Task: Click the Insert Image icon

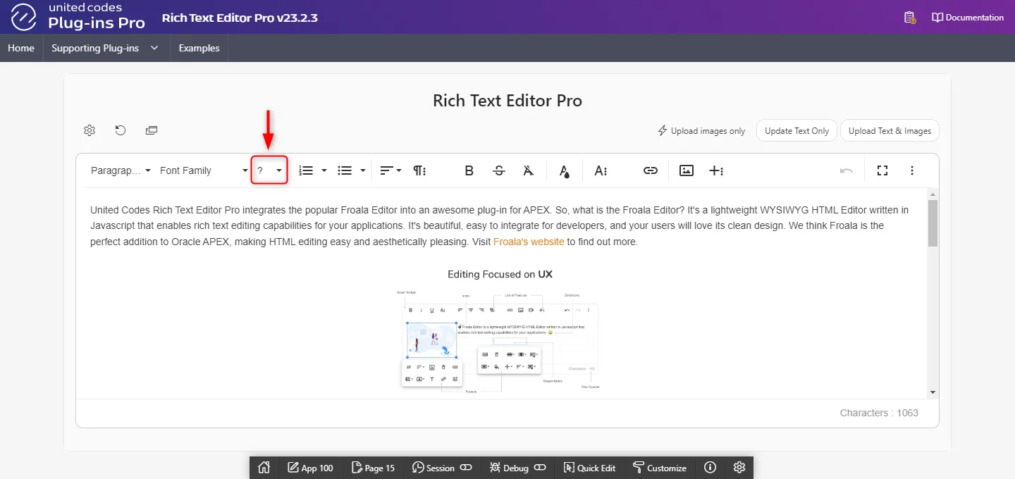Action: click(x=687, y=170)
